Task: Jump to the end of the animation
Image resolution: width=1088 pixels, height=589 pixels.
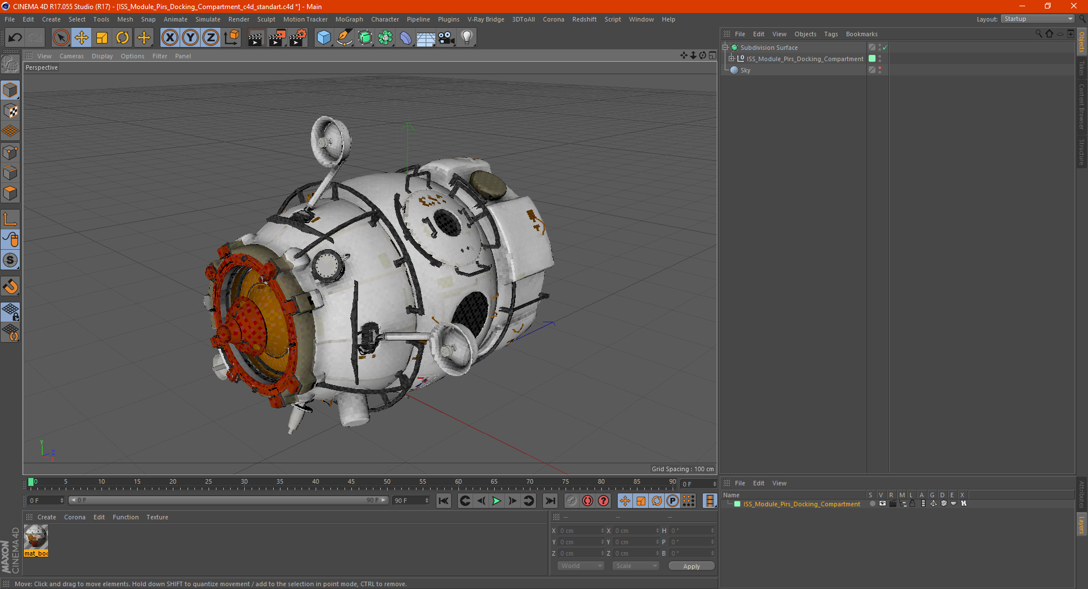Action: (x=550, y=501)
